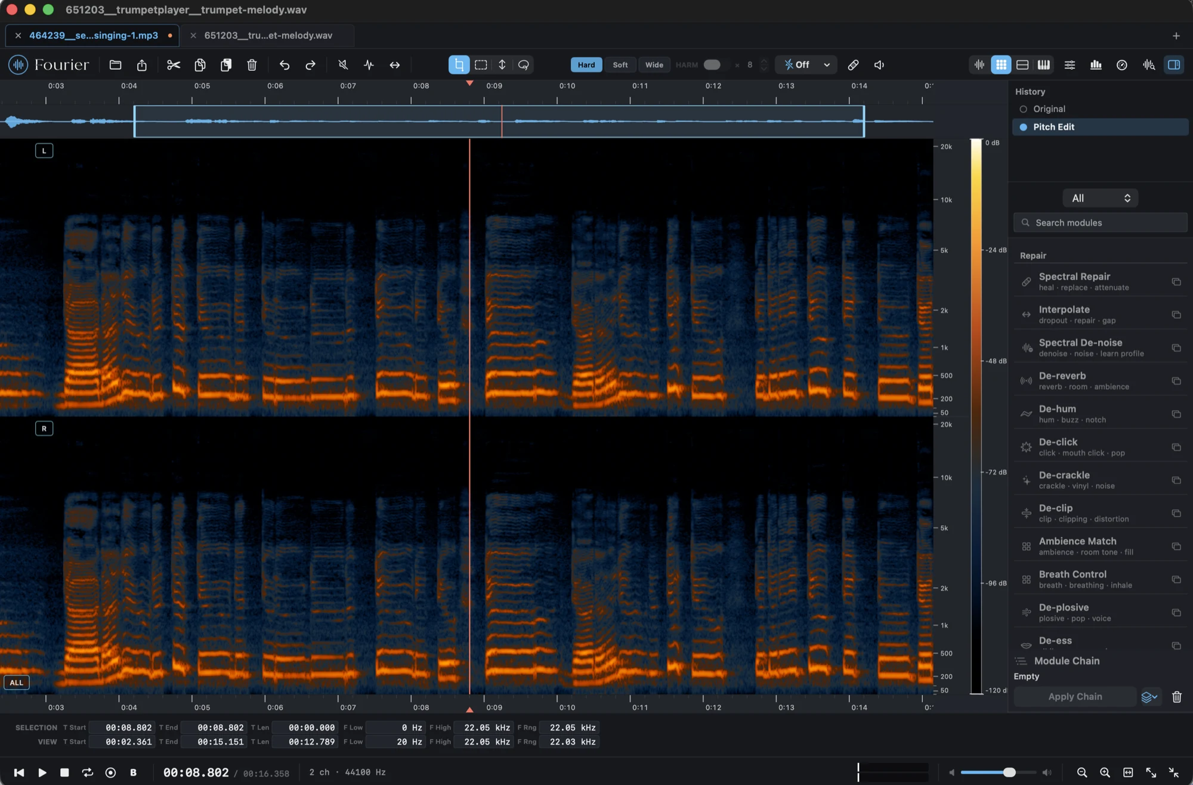This screenshot has width=1193, height=785.
Task: Select the rectangular marquee selection tool
Action: click(481, 65)
